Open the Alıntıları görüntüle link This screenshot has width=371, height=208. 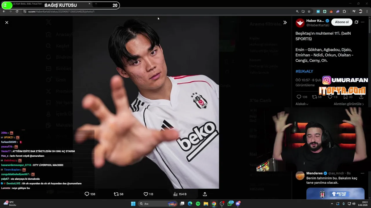[349, 104]
